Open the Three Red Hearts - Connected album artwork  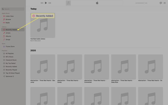tap(97, 67)
